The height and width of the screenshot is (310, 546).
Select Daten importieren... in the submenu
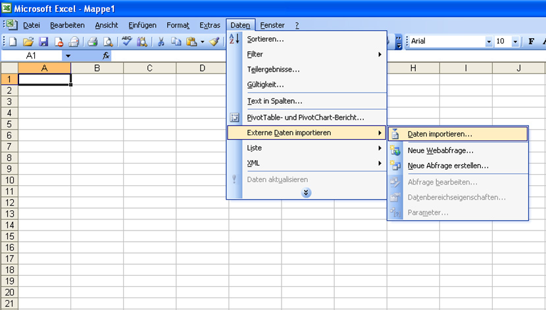(439, 133)
